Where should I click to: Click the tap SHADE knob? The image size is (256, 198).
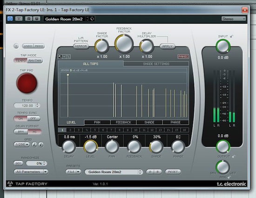(x=156, y=146)
